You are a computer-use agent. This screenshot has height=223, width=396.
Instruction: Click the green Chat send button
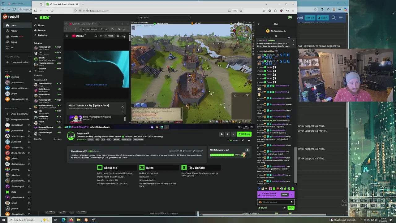pos(291,208)
